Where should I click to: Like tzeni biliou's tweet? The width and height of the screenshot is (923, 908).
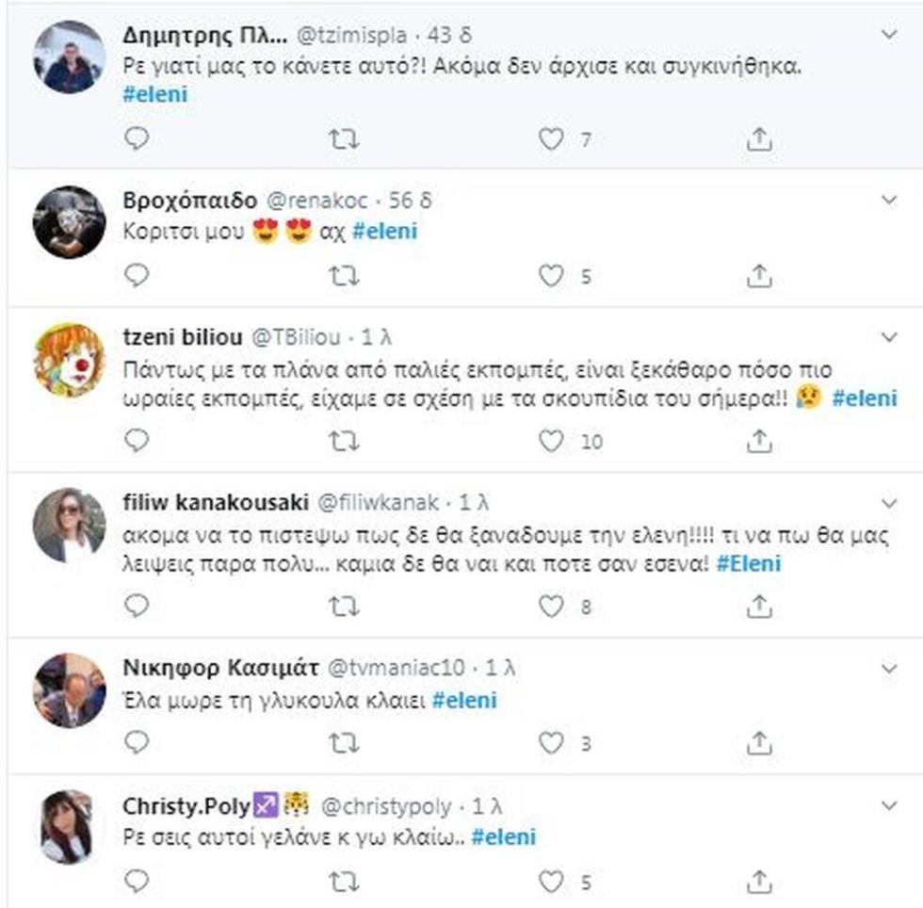pyautogui.click(x=550, y=439)
